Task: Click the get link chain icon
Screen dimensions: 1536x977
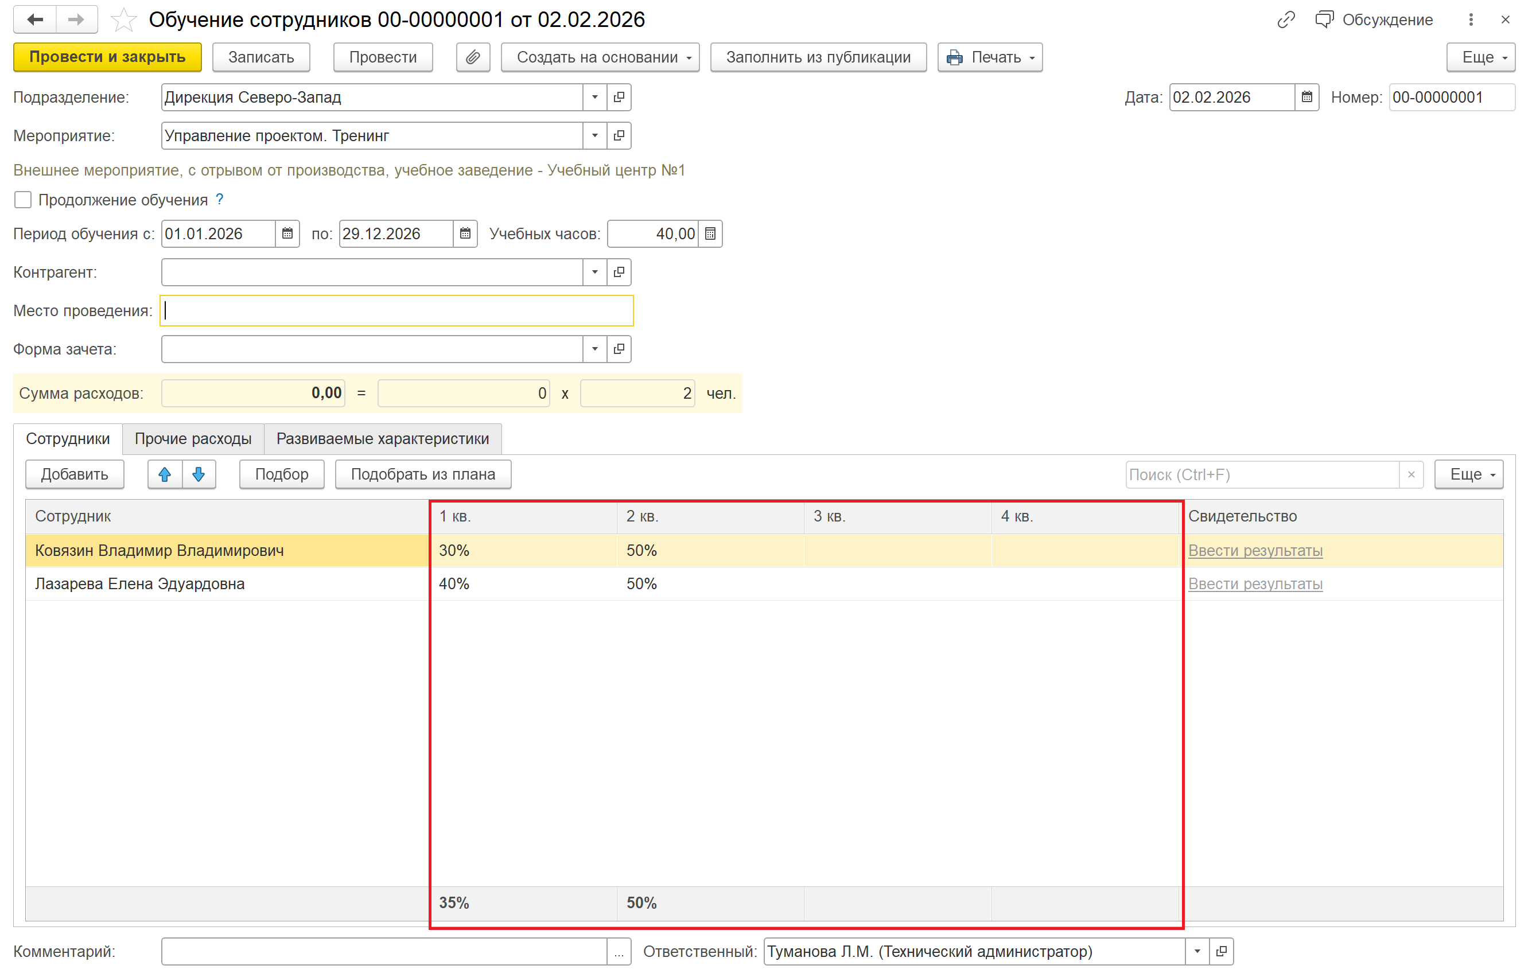Action: click(1285, 20)
